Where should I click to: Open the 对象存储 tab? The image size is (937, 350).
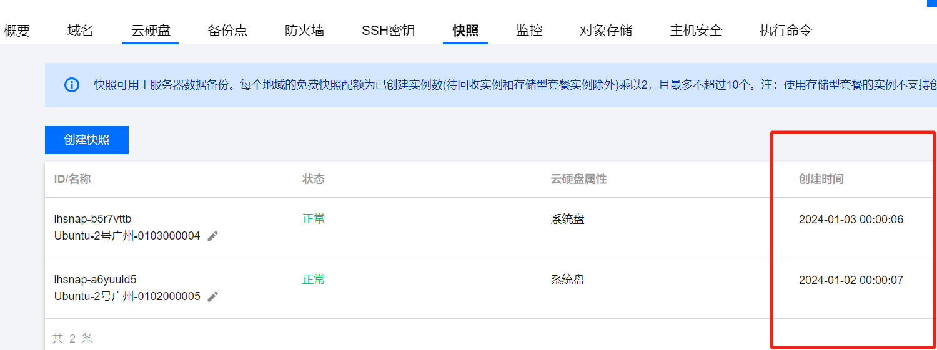click(606, 30)
